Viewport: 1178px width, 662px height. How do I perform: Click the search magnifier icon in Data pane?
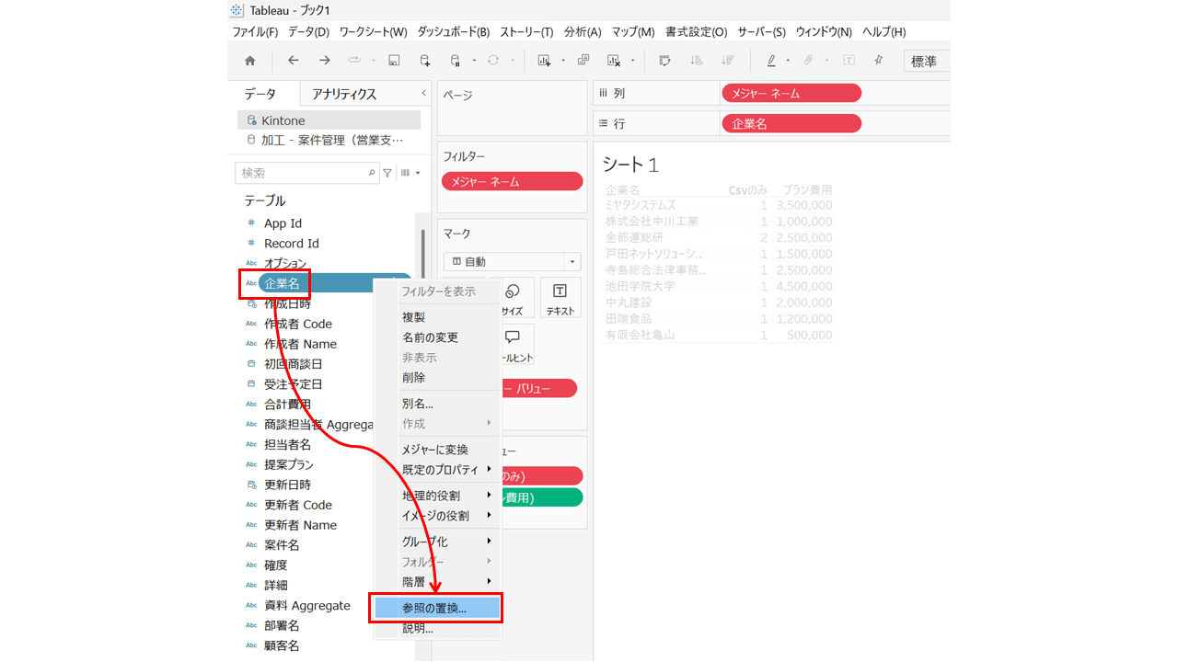372,173
